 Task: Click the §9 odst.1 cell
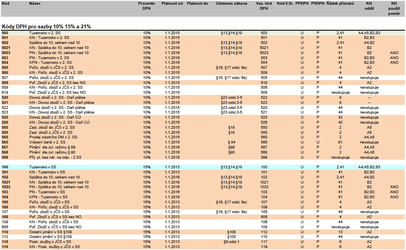click(231, 242)
